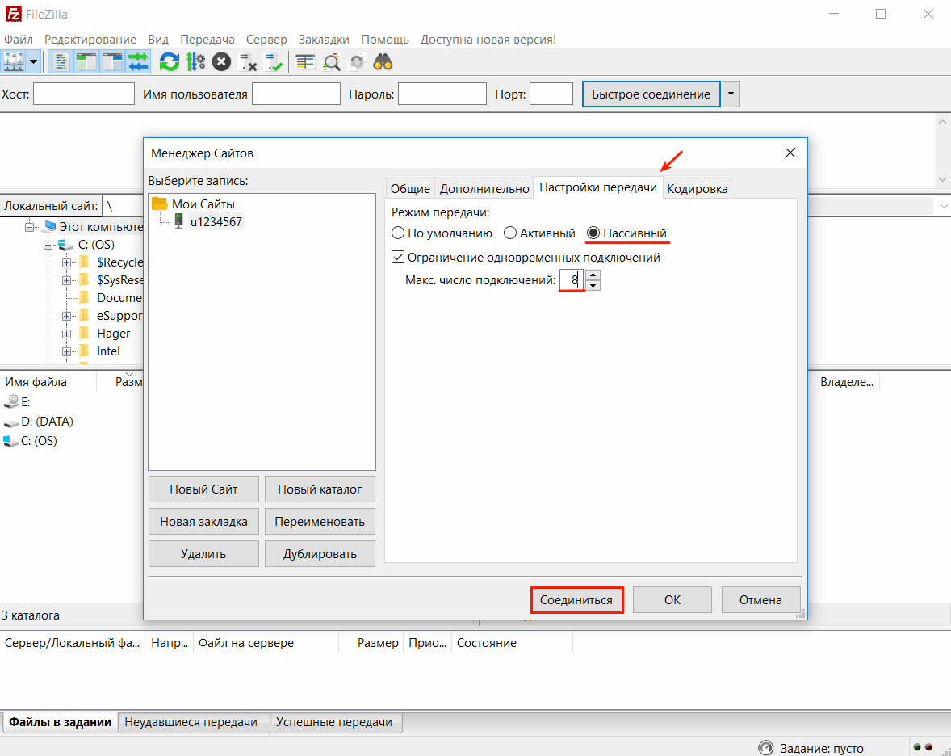Open the Редактирование menu

(90, 40)
